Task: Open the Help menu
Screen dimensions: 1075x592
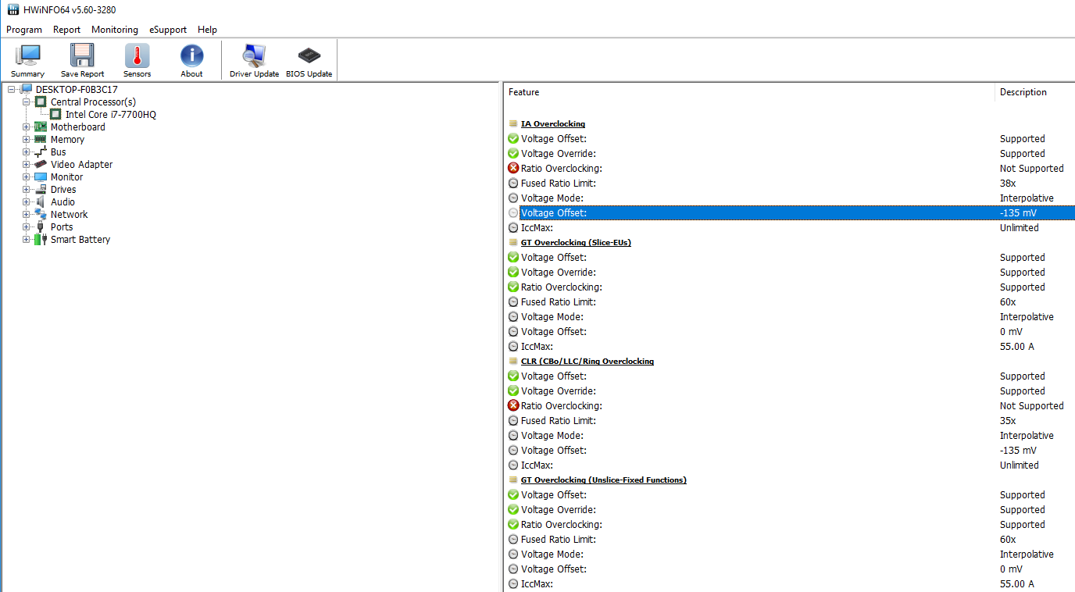Action: tap(208, 30)
